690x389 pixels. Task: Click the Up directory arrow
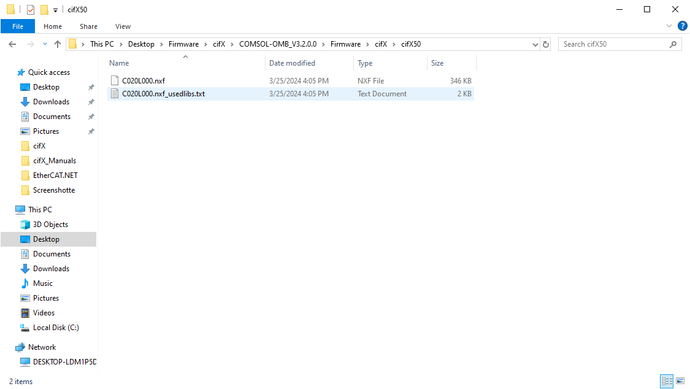(58, 44)
